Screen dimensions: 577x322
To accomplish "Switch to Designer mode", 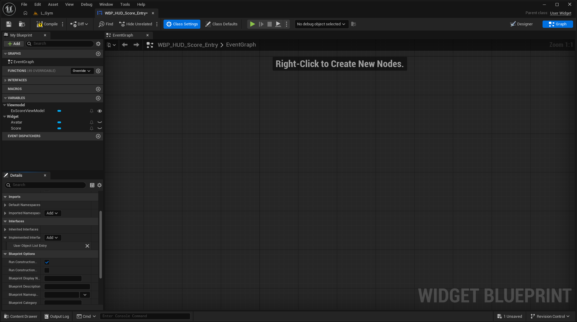I will (521, 24).
